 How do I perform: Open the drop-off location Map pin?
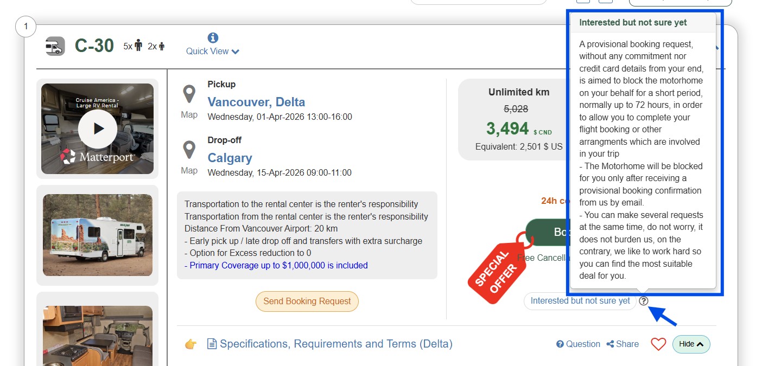[x=189, y=150]
